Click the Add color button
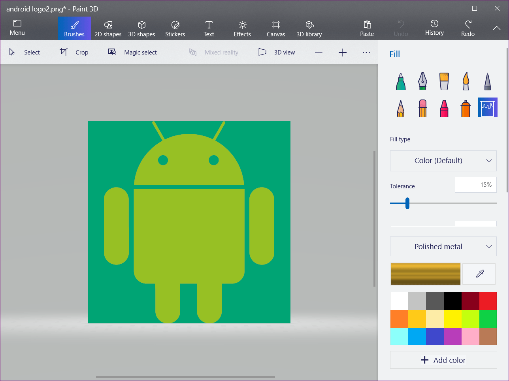 pyautogui.click(x=443, y=360)
